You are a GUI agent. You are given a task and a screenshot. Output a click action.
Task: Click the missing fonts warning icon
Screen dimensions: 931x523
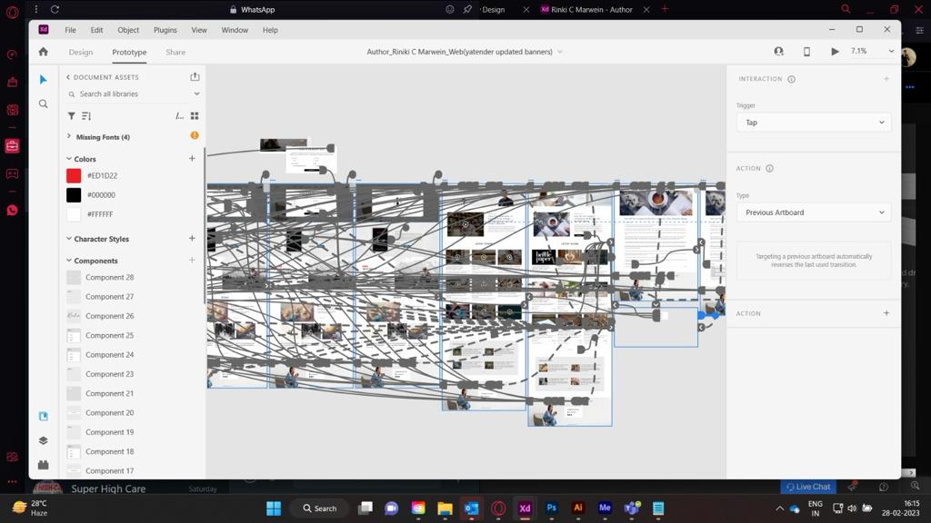[x=195, y=135]
